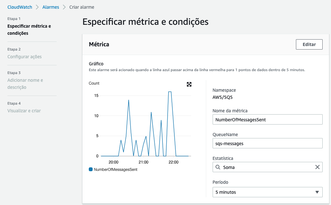The width and height of the screenshot is (331, 205).
Task: Click the Criar alarme breadcrumb text
Action: [82, 7]
